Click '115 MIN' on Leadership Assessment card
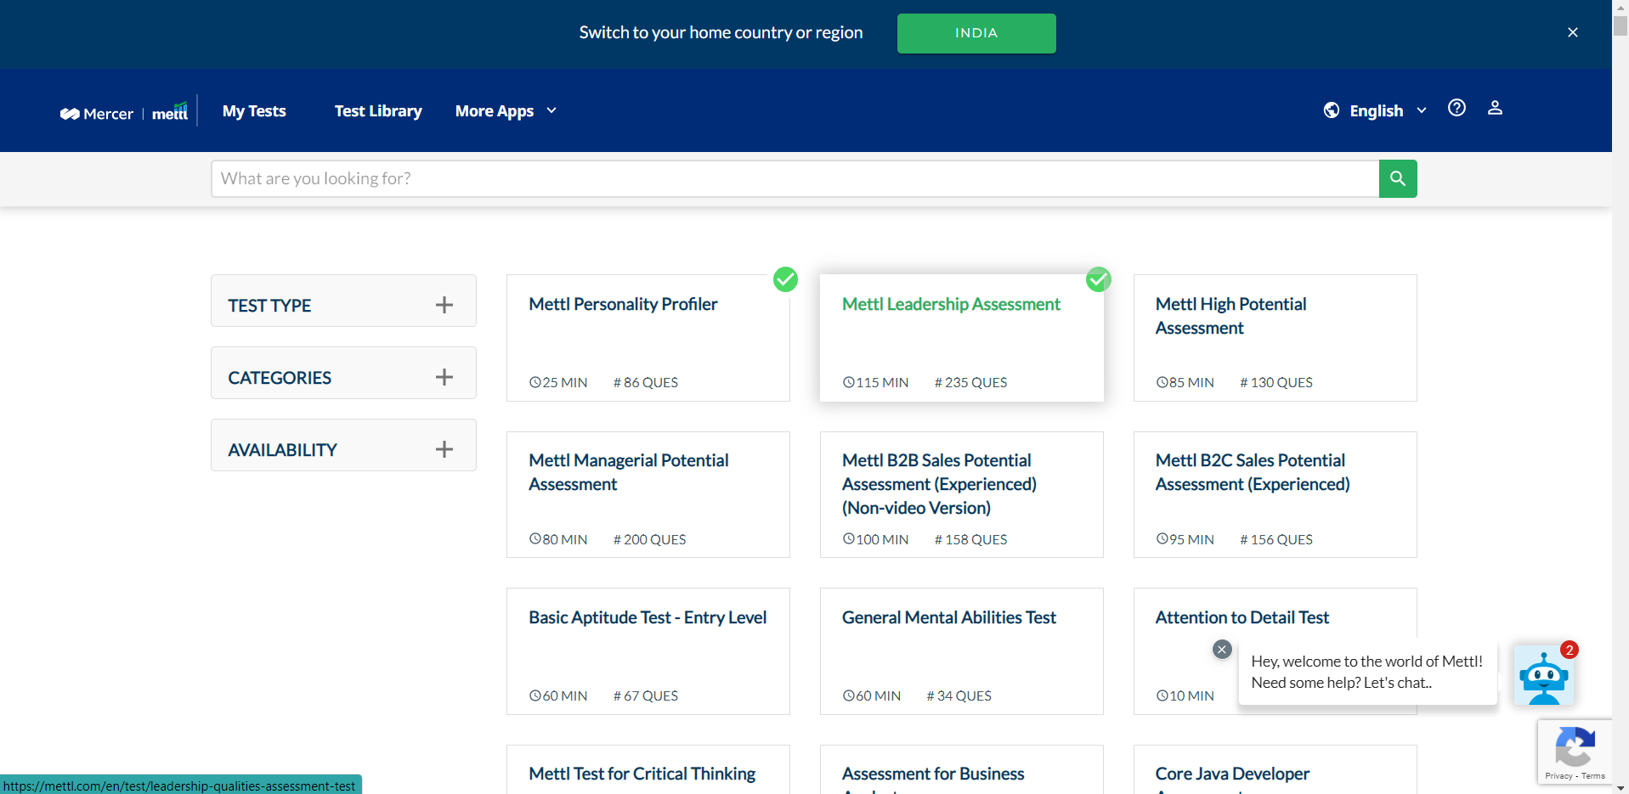 [x=875, y=382]
